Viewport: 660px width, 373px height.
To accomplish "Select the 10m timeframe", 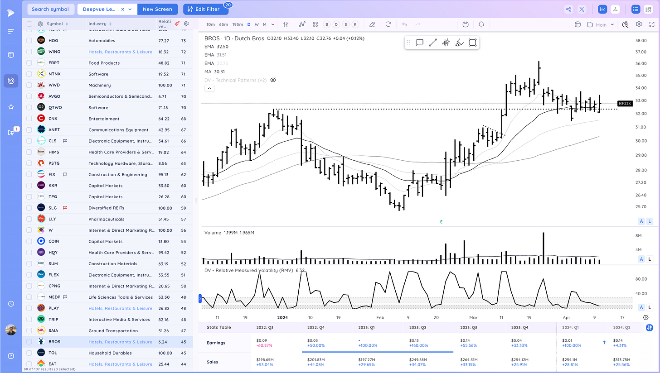I will pyautogui.click(x=211, y=24).
